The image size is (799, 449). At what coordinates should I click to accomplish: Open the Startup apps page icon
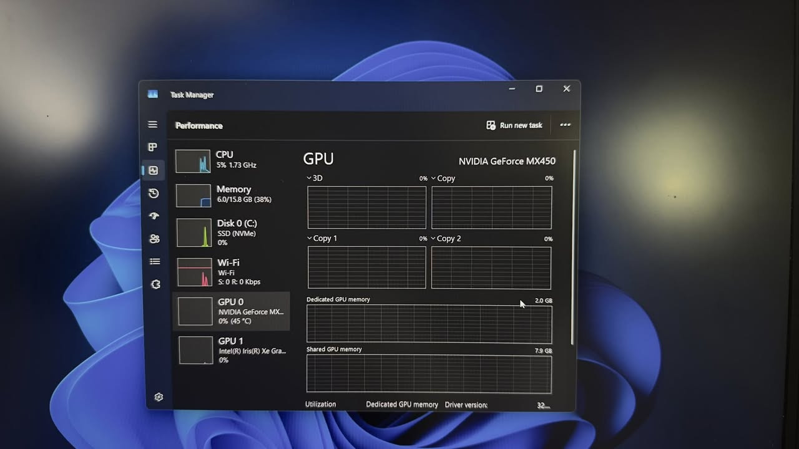154,216
